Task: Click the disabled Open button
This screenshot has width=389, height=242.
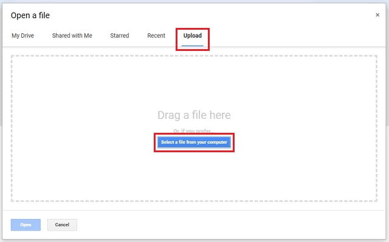Action: (26, 224)
